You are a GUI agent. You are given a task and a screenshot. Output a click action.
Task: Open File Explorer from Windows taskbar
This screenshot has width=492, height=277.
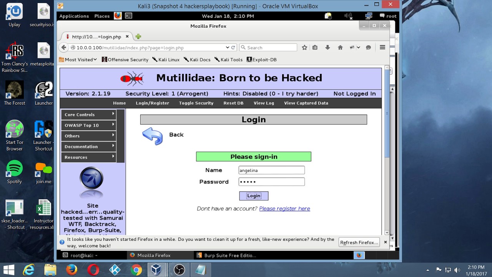(x=50, y=270)
